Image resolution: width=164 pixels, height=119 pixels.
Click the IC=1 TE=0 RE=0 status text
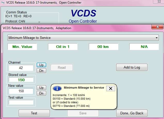[x=18, y=16]
